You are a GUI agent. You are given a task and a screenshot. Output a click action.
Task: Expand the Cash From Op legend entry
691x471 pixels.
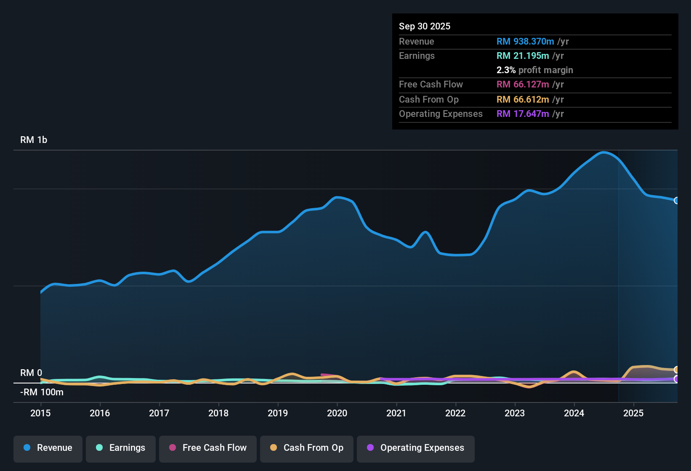point(306,448)
